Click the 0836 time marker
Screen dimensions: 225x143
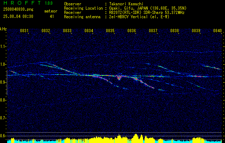click(x=132, y=30)
